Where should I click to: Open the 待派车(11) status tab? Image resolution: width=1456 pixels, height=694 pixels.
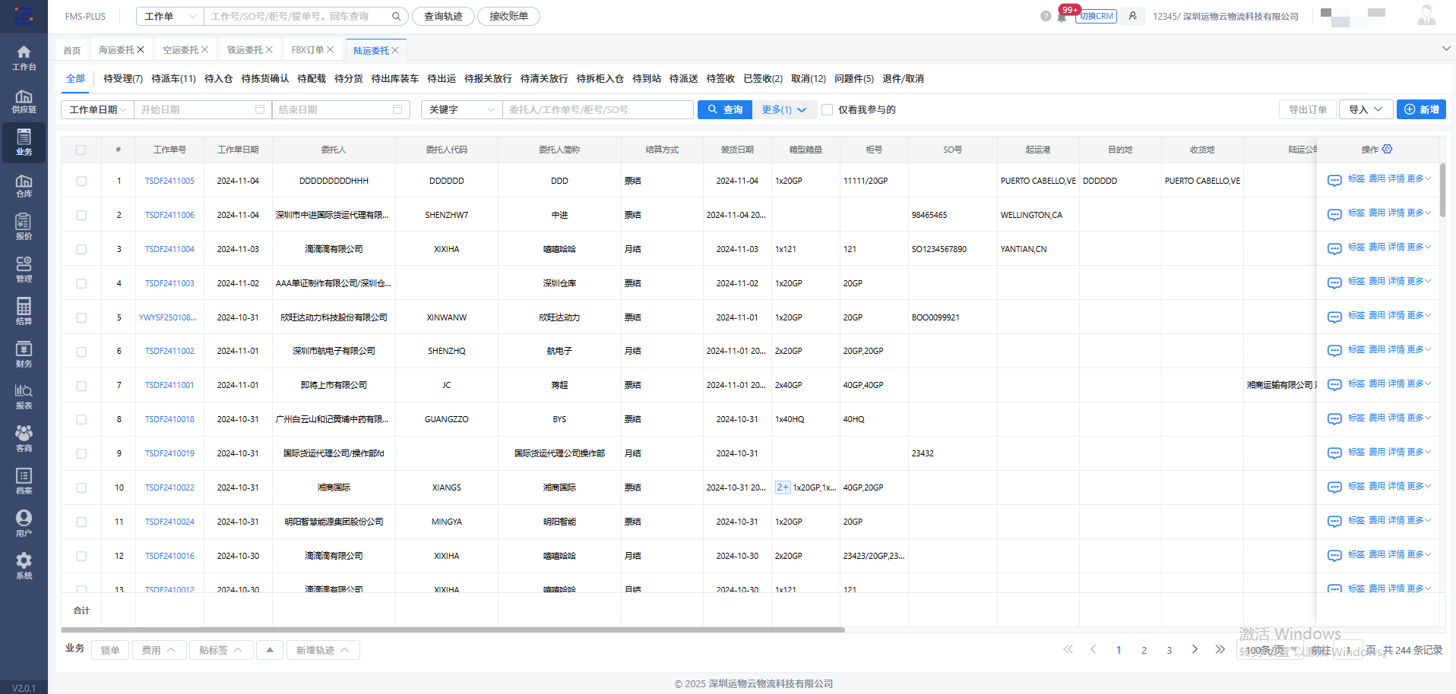173,78
